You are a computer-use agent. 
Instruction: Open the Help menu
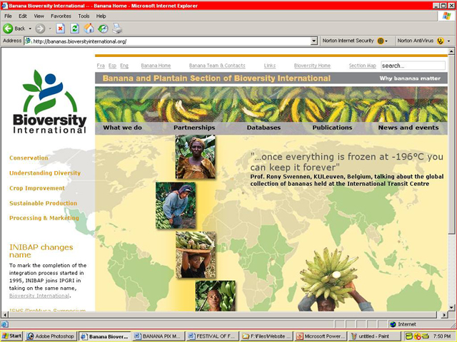(x=101, y=16)
